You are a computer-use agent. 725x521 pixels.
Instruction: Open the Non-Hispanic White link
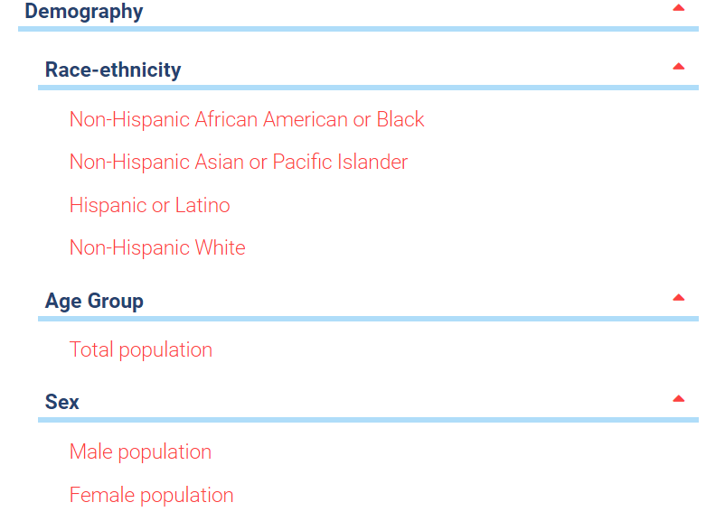157,247
